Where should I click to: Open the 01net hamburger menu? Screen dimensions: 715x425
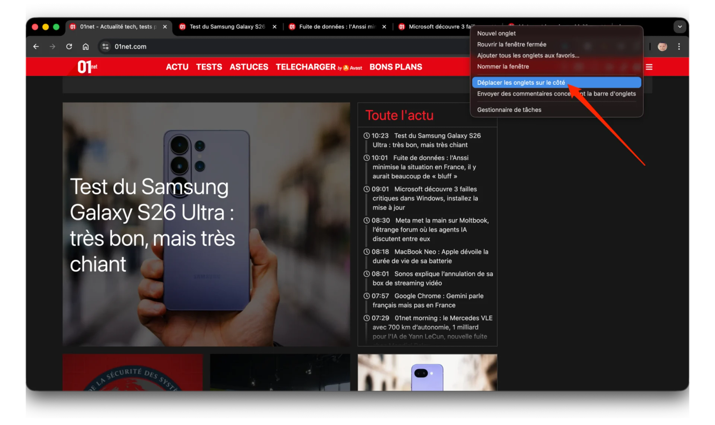click(649, 67)
